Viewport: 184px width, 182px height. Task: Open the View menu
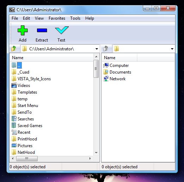point(39,18)
